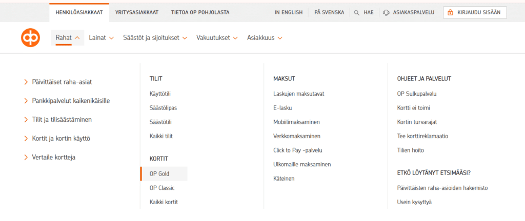Click arrow icon beside Tilit ja tilisäästäminen

pos(26,119)
